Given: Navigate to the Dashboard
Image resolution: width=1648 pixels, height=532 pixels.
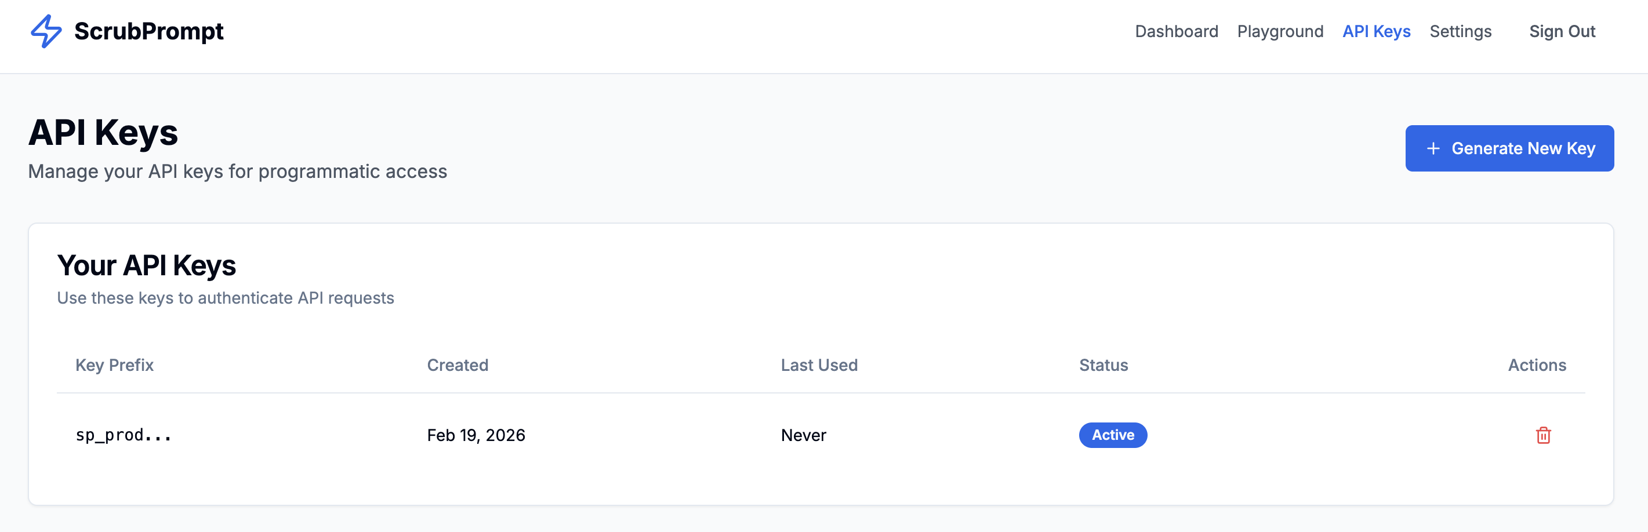Looking at the screenshot, I should tap(1177, 31).
